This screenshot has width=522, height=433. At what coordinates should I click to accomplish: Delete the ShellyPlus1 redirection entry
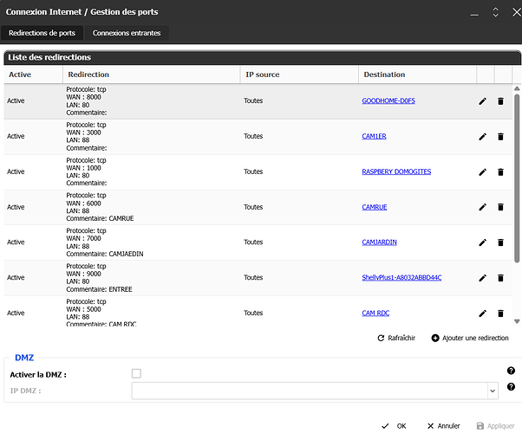coord(500,278)
